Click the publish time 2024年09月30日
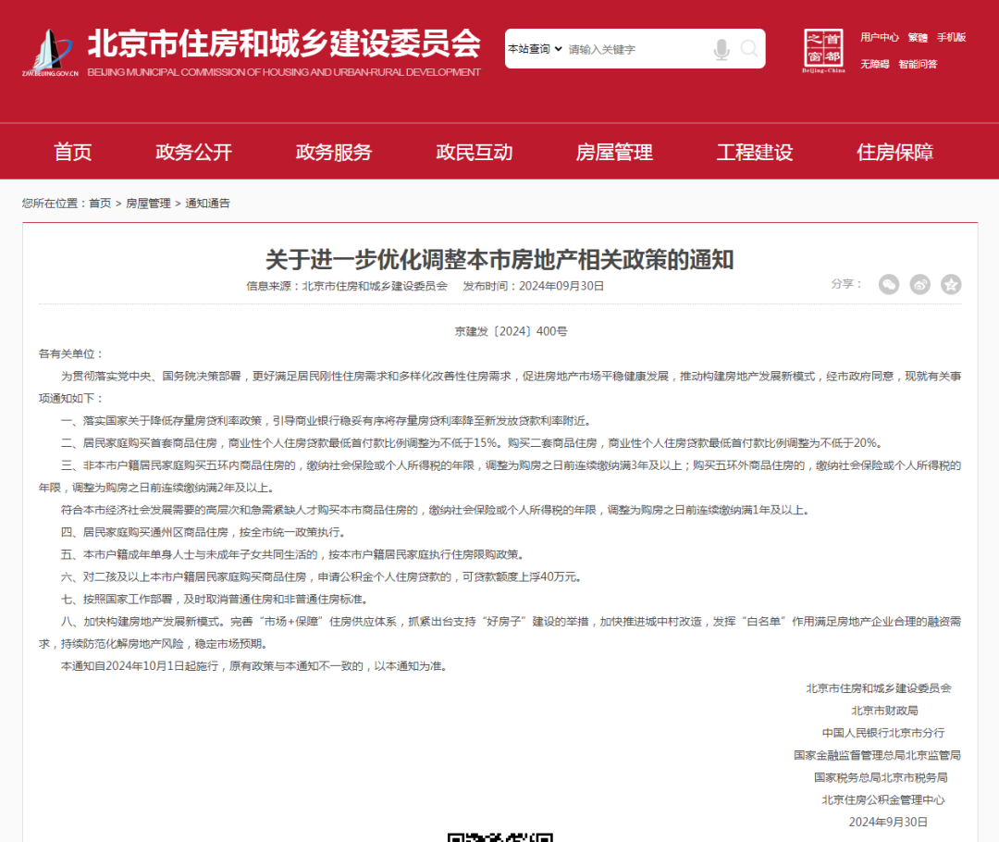 [x=561, y=286]
